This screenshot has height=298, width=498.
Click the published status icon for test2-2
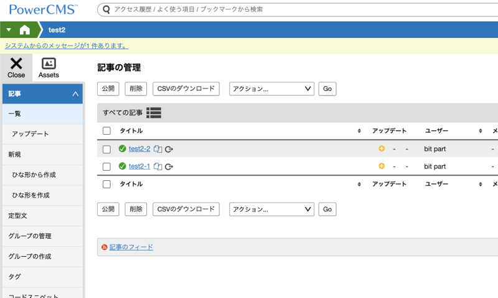click(x=122, y=148)
